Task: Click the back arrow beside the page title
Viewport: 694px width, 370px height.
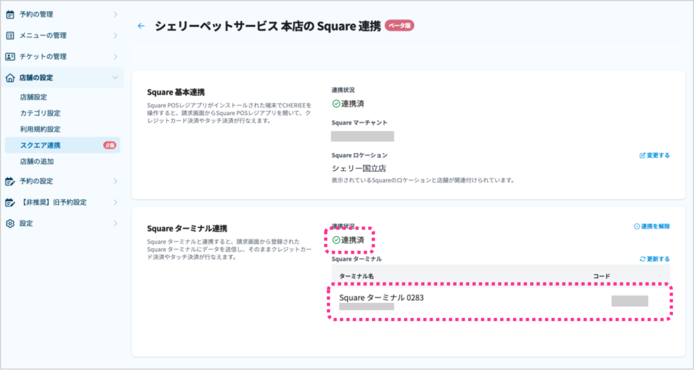Action: point(141,26)
